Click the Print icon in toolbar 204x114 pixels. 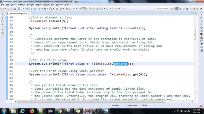pos(15,9)
